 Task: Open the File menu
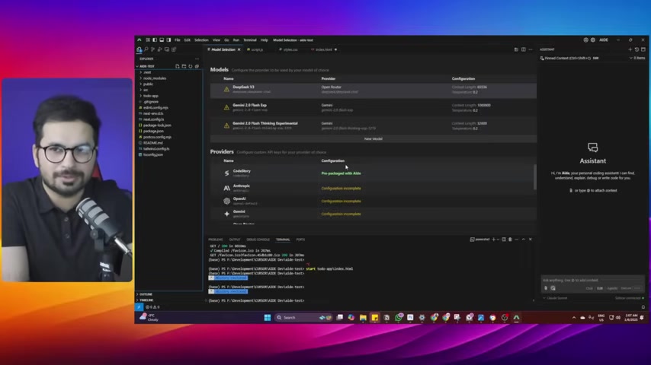pyautogui.click(x=178, y=40)
